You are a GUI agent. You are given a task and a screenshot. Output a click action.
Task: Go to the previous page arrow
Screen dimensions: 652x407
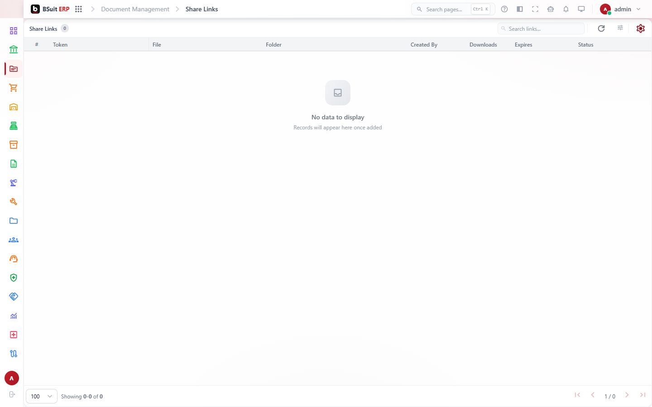tap(593, 395)
